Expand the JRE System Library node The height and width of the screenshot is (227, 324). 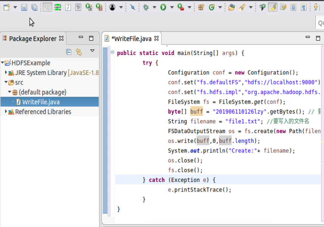6,73
